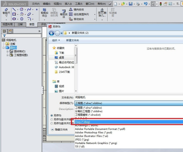
Task: Click the Open file icon
Action: 123,4
